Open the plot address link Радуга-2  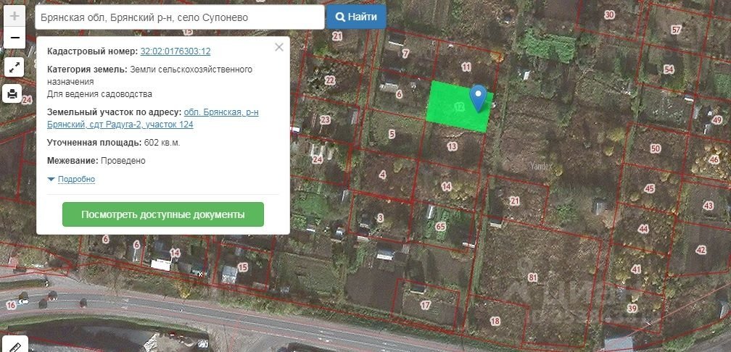(153, 118)
